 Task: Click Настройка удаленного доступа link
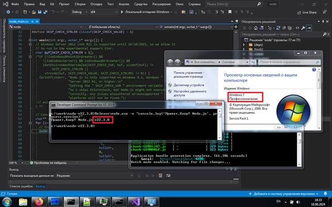[x=190, y=93]
